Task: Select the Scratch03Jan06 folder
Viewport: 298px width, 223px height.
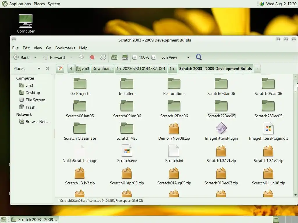Action: pos(221,87)
